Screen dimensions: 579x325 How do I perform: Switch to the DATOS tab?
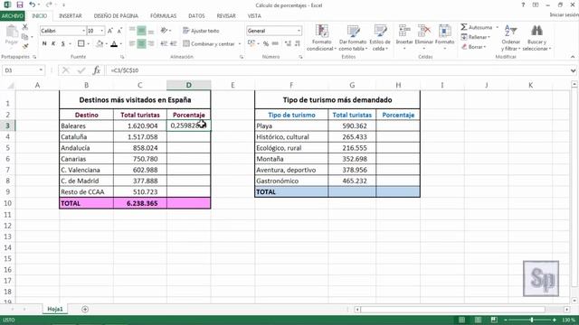click(x=196, y=16)
